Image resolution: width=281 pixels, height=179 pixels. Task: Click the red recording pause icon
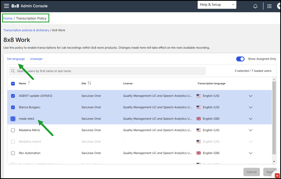point(277,176)
